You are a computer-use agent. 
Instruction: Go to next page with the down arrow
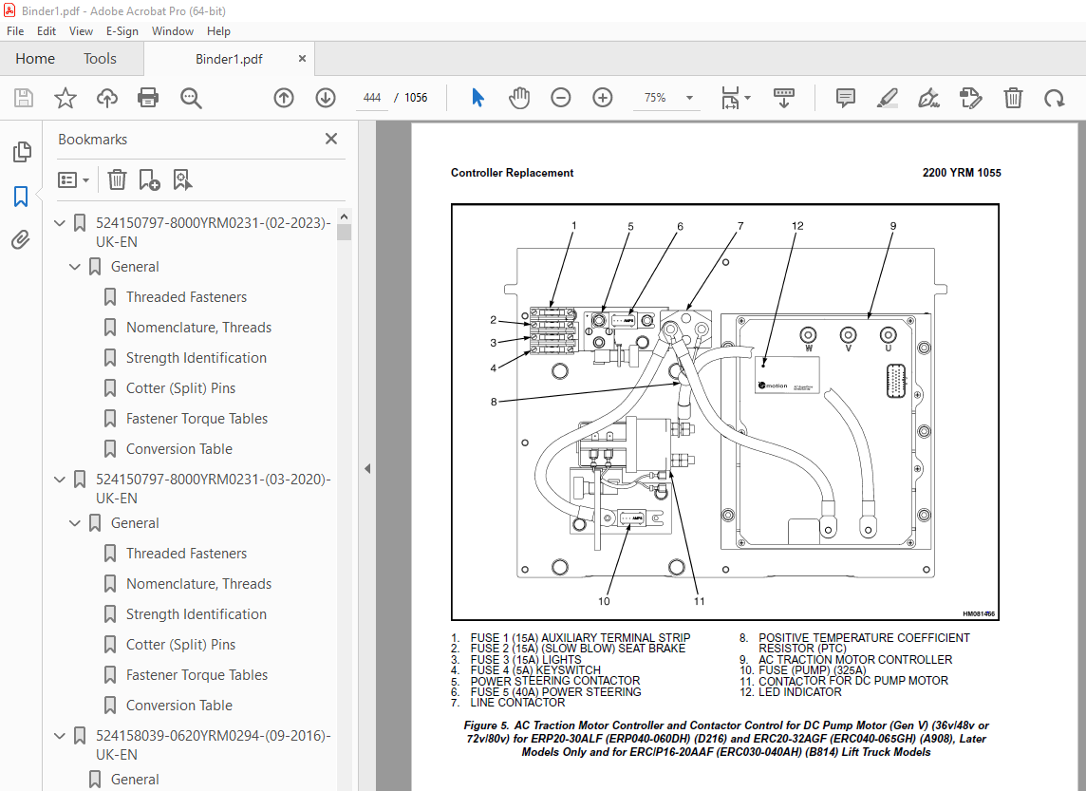point(326,98)
